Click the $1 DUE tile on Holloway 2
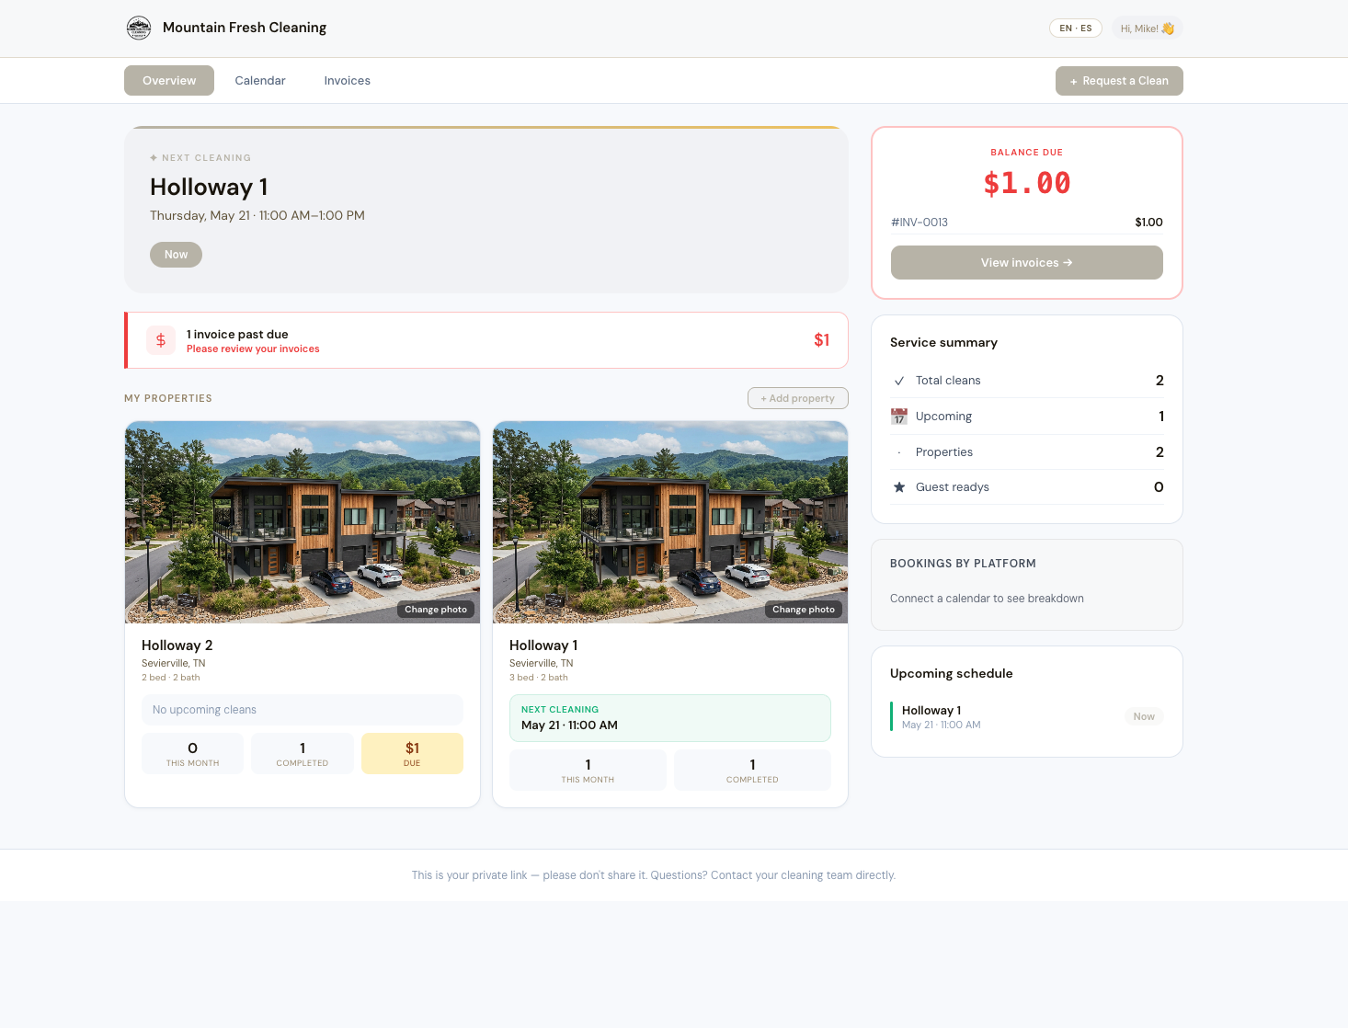This screenshot has height=1028, width=1348. pyautogui.click(x=412, y=754)
